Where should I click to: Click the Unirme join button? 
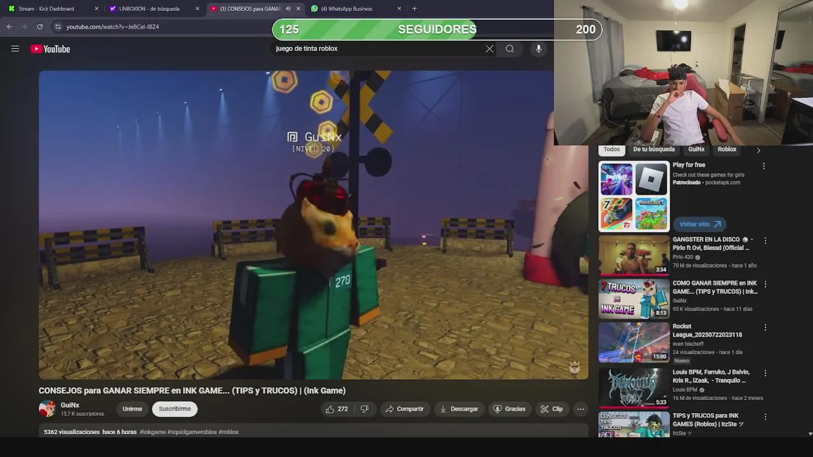click(x=132, y=409)
